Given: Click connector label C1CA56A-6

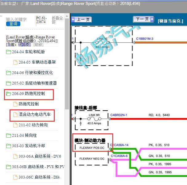Looking at the screenshot, I should (x=119, y=156).
